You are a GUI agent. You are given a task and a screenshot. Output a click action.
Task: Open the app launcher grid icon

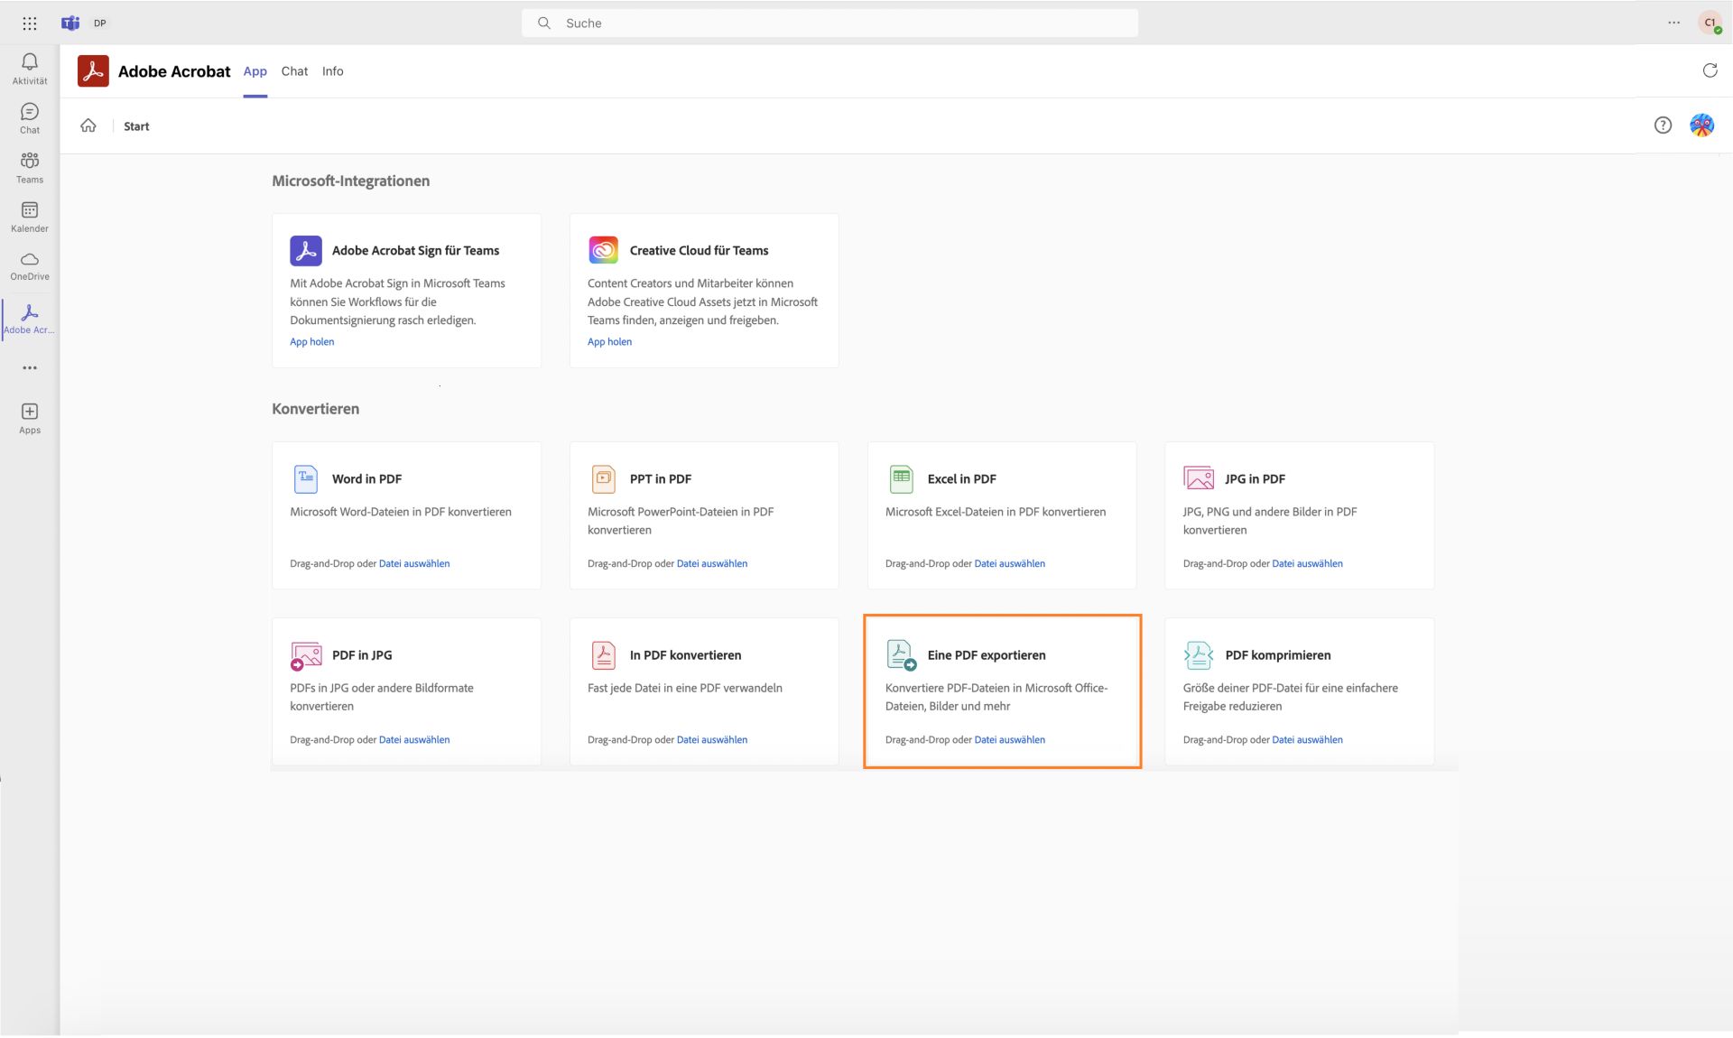[x=30, y=23]
